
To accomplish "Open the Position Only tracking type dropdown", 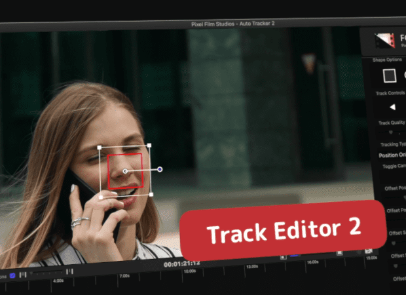I will pyautogui.click(x=392, y=155).
